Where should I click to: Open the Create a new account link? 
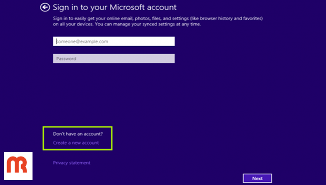tap(76, 143)
